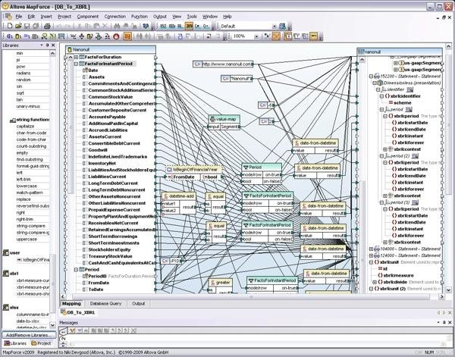The image size is (455, 357).
Task: Open the Function menu
Action: click(x=140, y=17)
